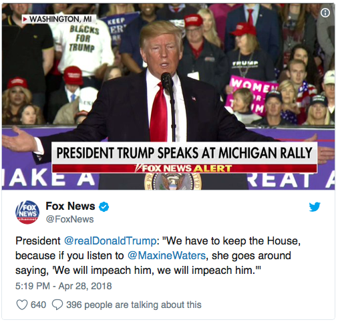This screenshot has height=324, width=338.
Task: Open the @FoxNews handle link
Action: [x=69, y=219]
